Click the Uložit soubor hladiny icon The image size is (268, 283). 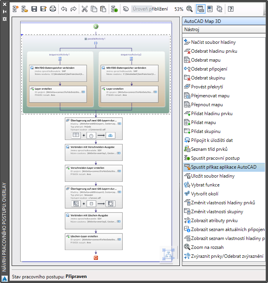pos(187,176)
